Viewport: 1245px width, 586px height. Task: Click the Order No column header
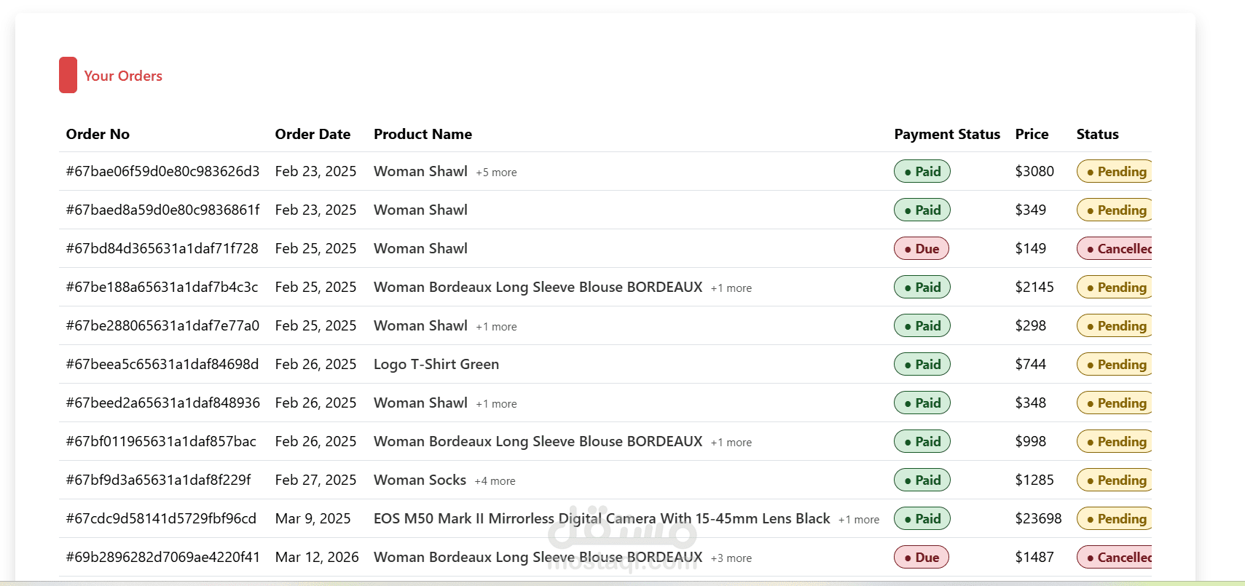pyautogui.click(x=98, y=134)
